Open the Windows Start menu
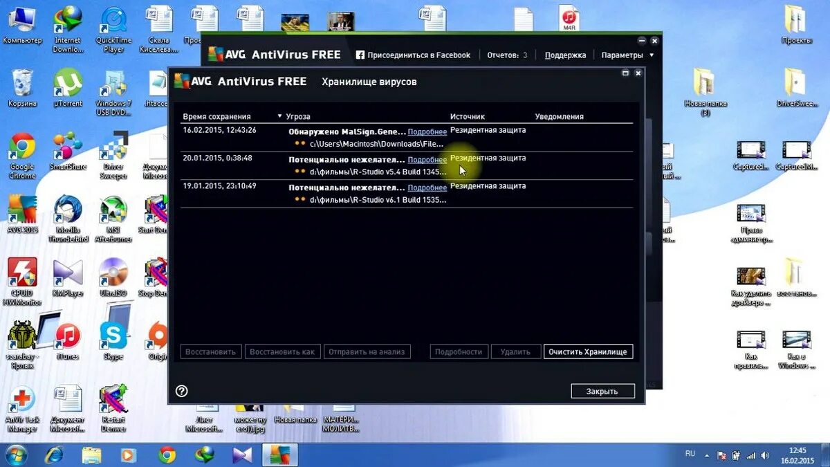The height and width of the screenshot is (467, 830). pyautogui.click(x=16, y=455)
